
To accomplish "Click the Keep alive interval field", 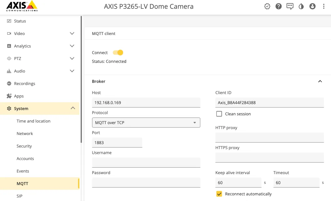I will click(x=238, y=183).
